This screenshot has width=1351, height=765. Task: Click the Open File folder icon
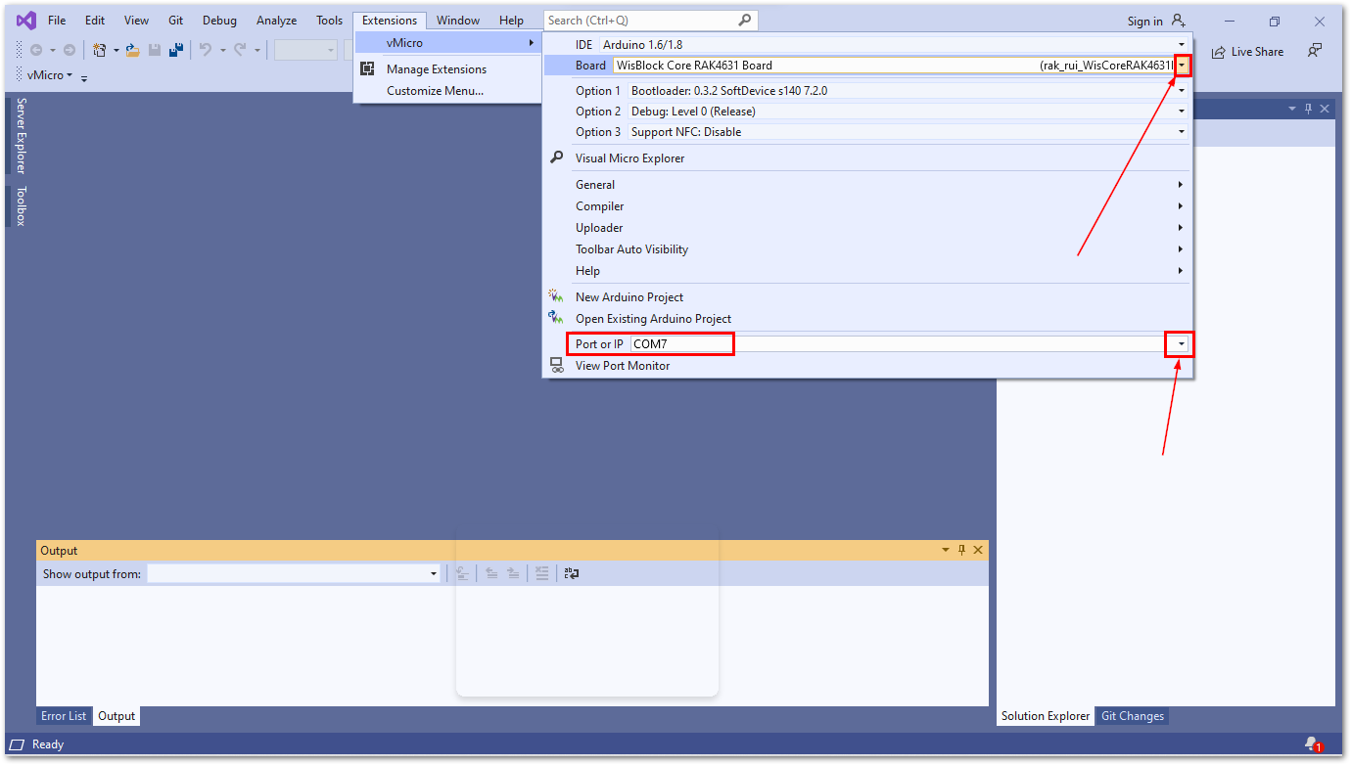point(133,51)
